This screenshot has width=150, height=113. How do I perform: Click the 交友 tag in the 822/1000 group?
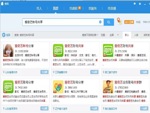point(81,55)
